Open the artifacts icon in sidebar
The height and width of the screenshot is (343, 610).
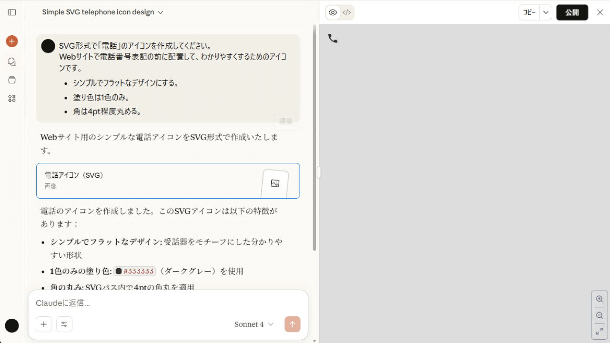(x=12, y=98)
